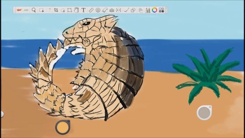Click the orange Undo arrow
This screenshot has height=138, width=245.
tap(19, 10)
